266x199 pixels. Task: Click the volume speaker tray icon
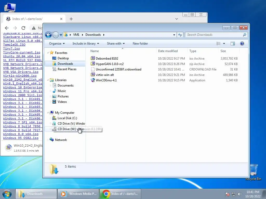[240, 194]
